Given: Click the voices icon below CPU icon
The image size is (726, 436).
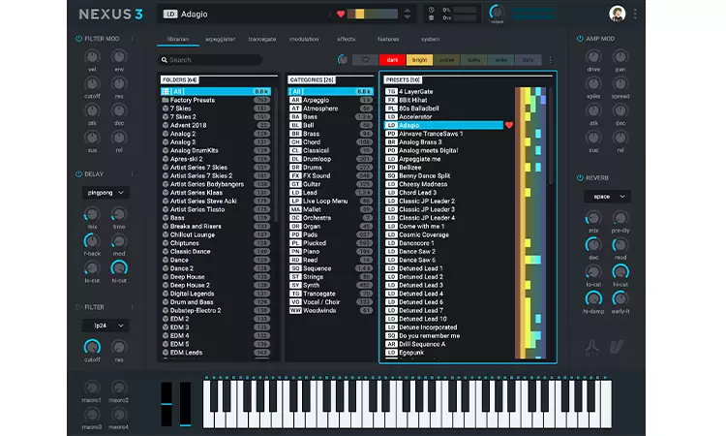Looking at the screenshot, I should (x=431, y=18).
